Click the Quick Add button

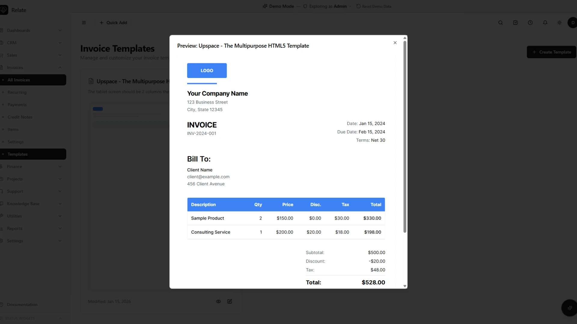coord(113,22)
